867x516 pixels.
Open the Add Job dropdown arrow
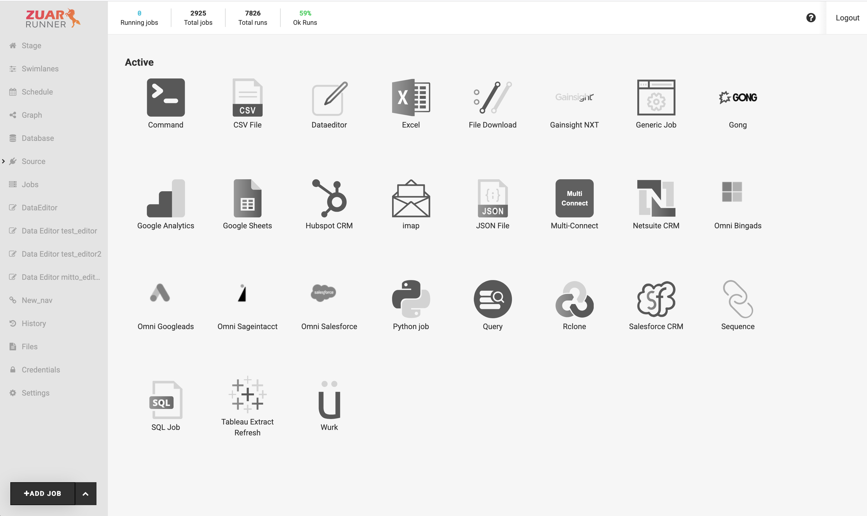point(86,493)
